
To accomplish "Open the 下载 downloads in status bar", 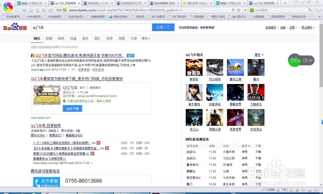I will click(282, 190).
